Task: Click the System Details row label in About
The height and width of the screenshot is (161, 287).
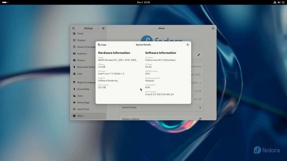Action: pos(129,107)
